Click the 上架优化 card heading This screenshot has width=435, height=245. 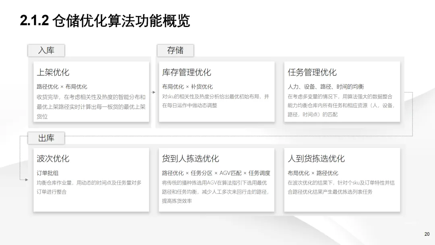point(53,73)
